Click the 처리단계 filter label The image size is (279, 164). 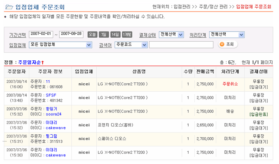(198, 35)
